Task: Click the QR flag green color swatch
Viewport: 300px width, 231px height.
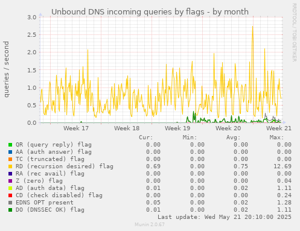Action: coord(10,145)
